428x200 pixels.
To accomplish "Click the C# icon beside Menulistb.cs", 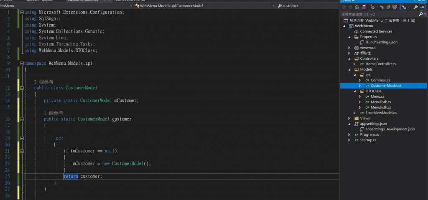I will click(x=367, y=102).
